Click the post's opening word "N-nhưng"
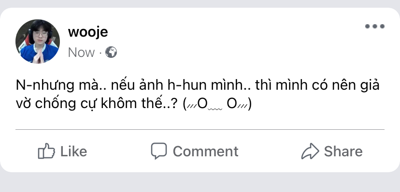This screenshot has width=400, height=192. click(44, 85)
